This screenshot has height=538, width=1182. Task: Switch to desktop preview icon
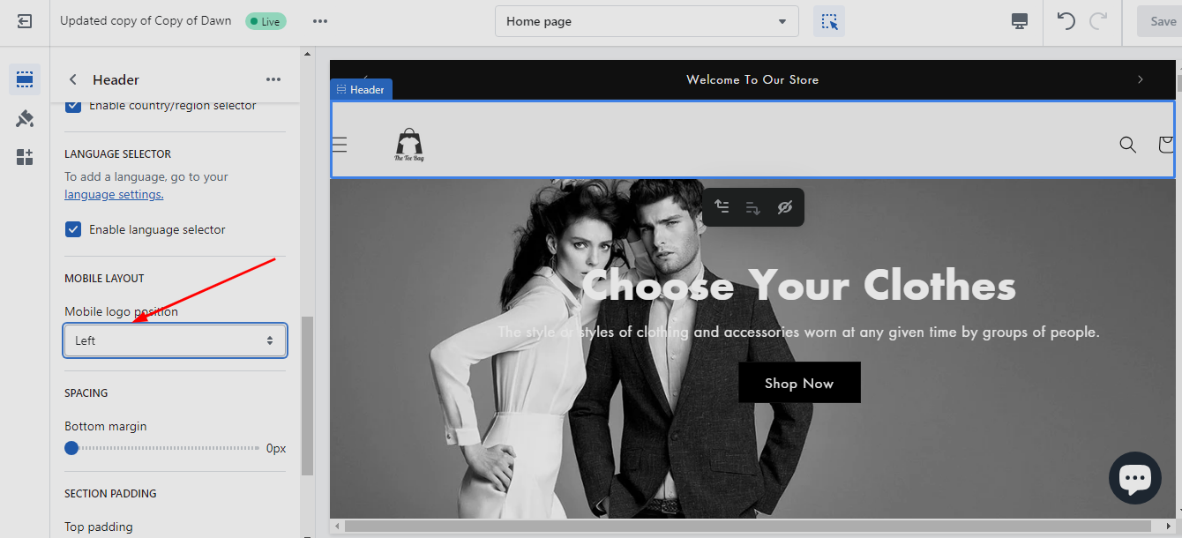click(1020, 21)
